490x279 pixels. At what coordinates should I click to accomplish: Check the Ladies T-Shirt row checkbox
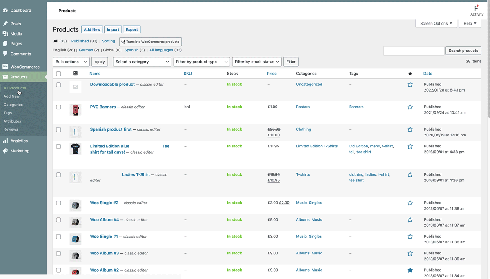58,175
